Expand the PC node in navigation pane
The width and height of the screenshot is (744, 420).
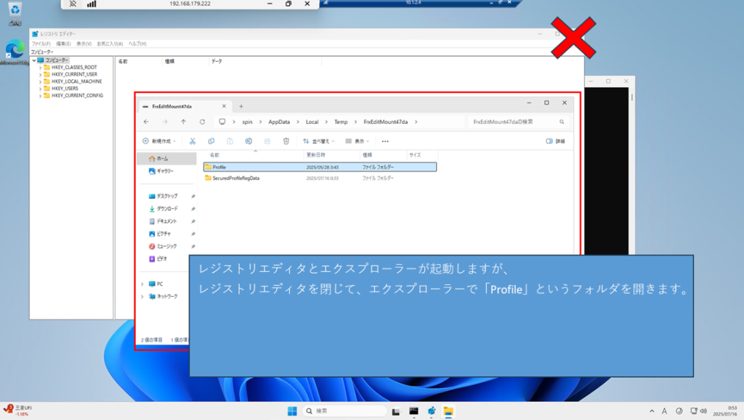(x=142, y=284)
